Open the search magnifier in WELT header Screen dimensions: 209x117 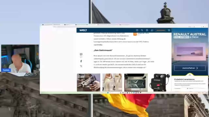[x=142, y=30]
